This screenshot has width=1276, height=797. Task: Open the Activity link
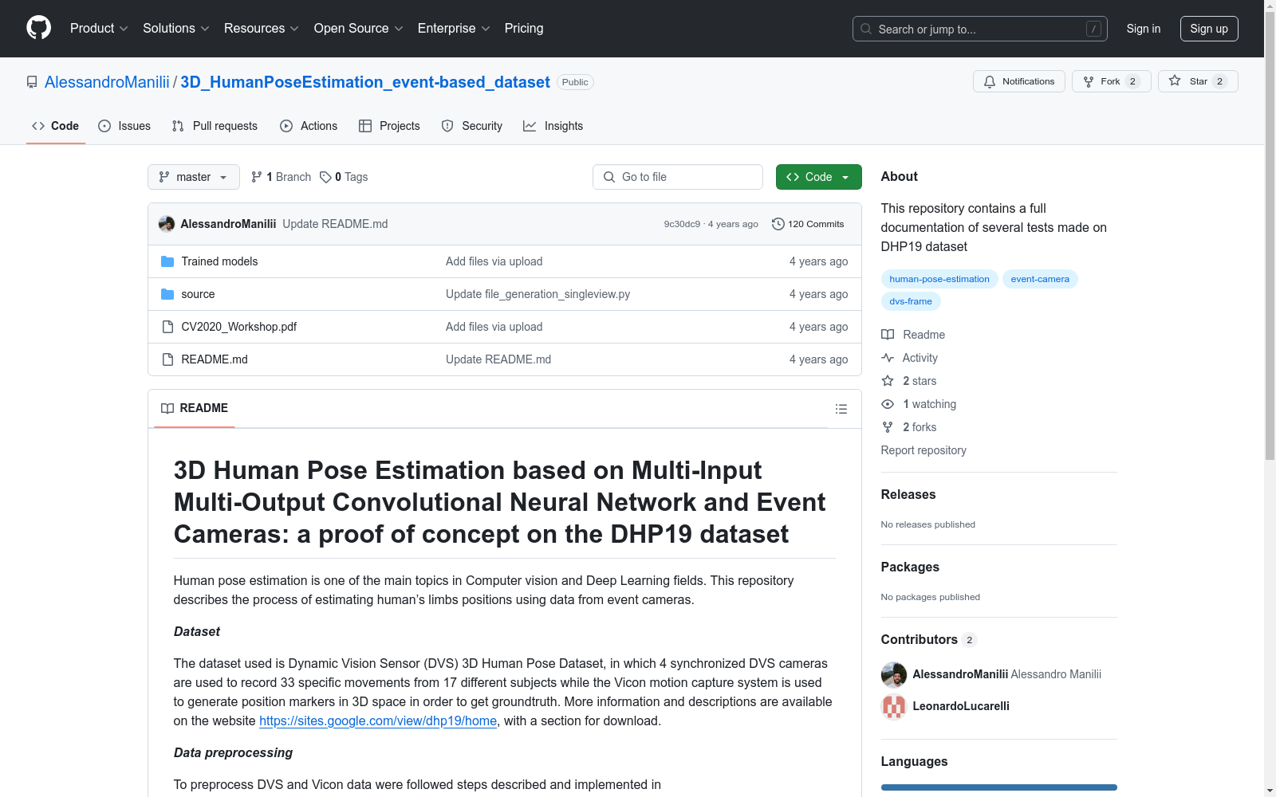pyautogui.click(x=909, y=358)
